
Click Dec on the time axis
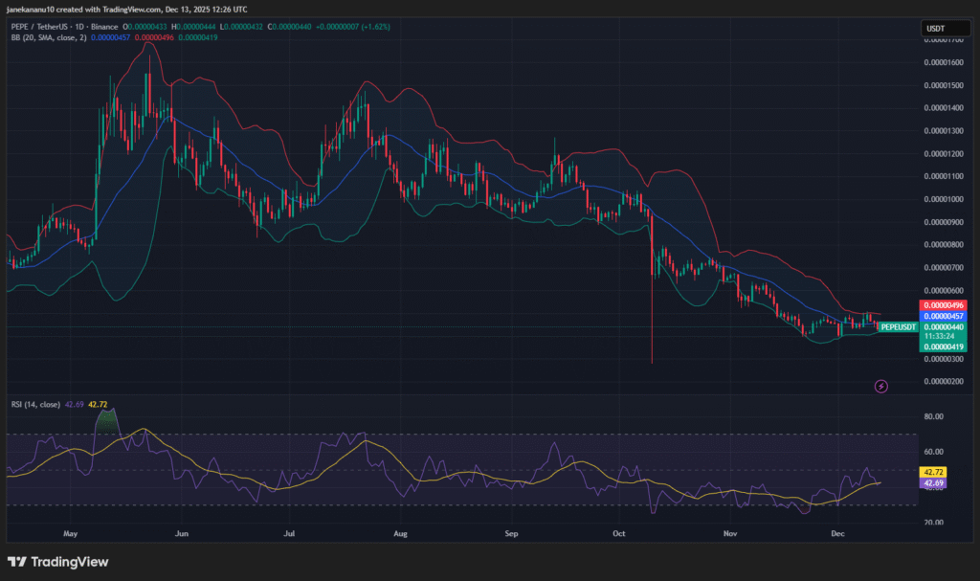coord(838,534)
